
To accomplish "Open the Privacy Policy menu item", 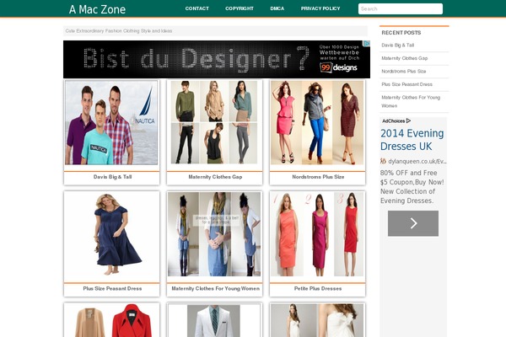I will pos(320,8).
